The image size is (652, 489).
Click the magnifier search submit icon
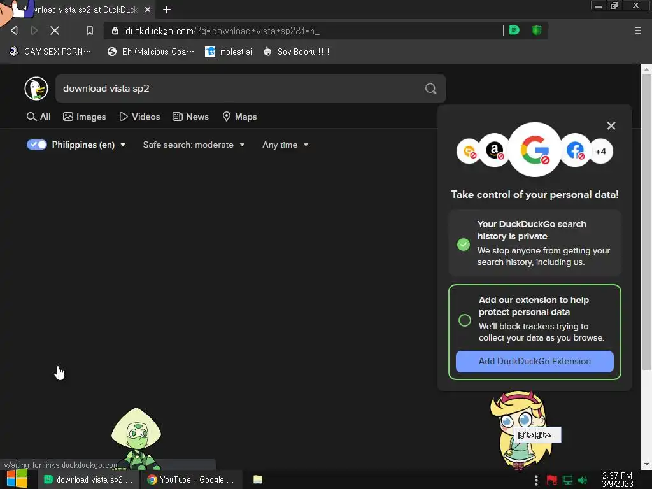point(431,89)
